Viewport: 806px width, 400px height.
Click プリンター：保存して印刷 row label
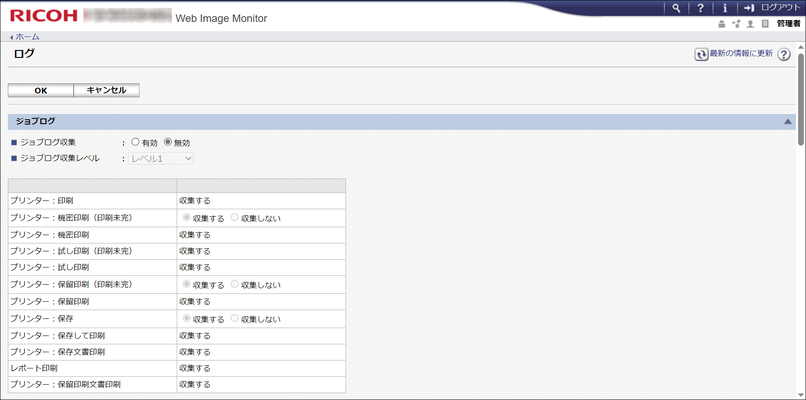[x=58, y=336]
